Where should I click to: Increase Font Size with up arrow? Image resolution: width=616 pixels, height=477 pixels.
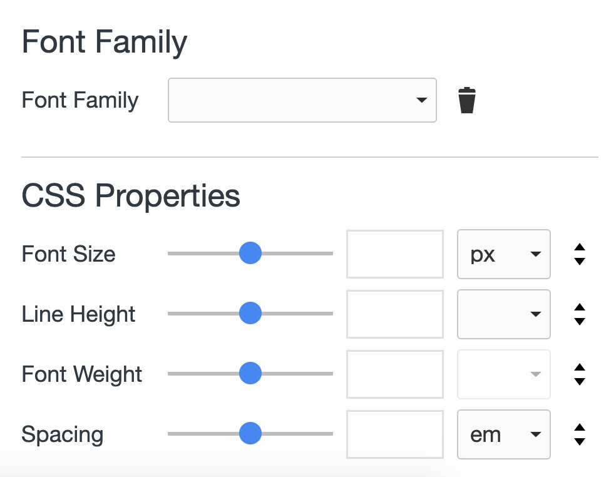click(580, 247)
